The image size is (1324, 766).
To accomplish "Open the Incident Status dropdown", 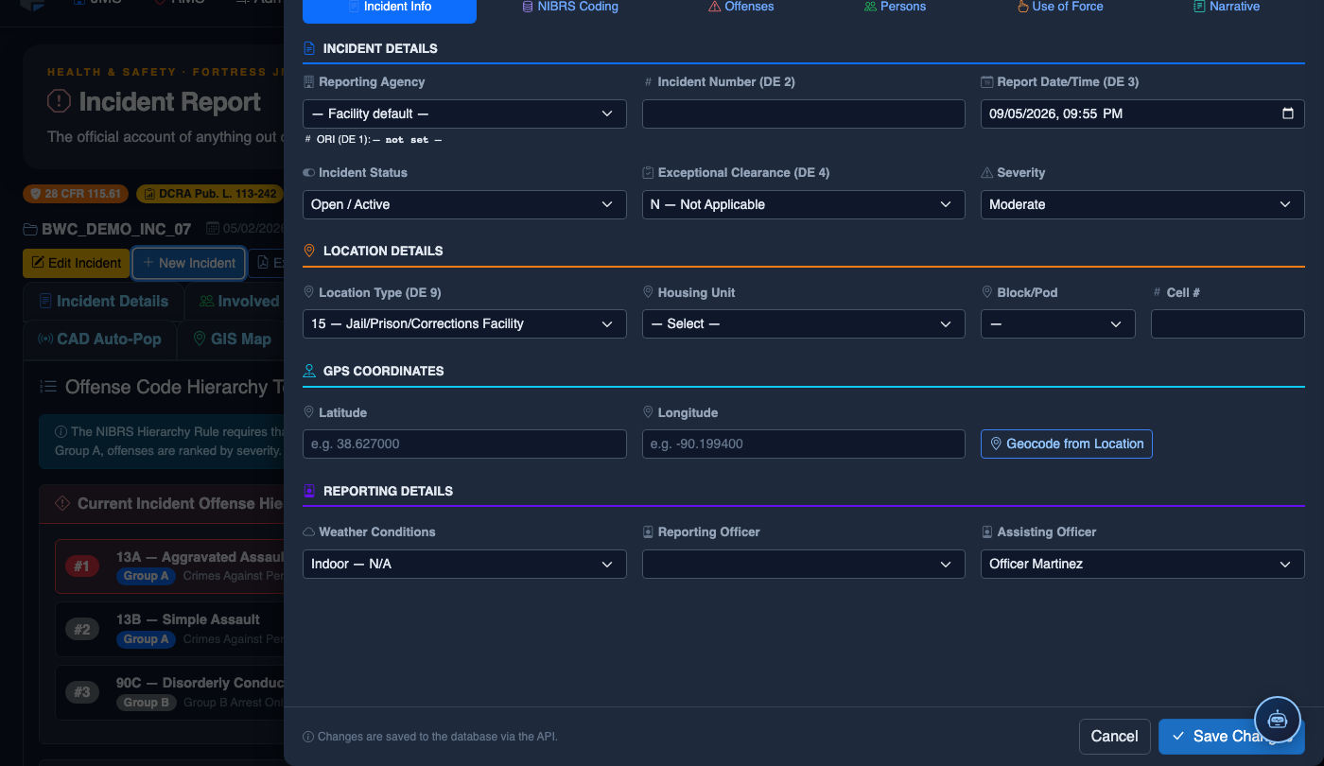I will (x=464, y=204).
